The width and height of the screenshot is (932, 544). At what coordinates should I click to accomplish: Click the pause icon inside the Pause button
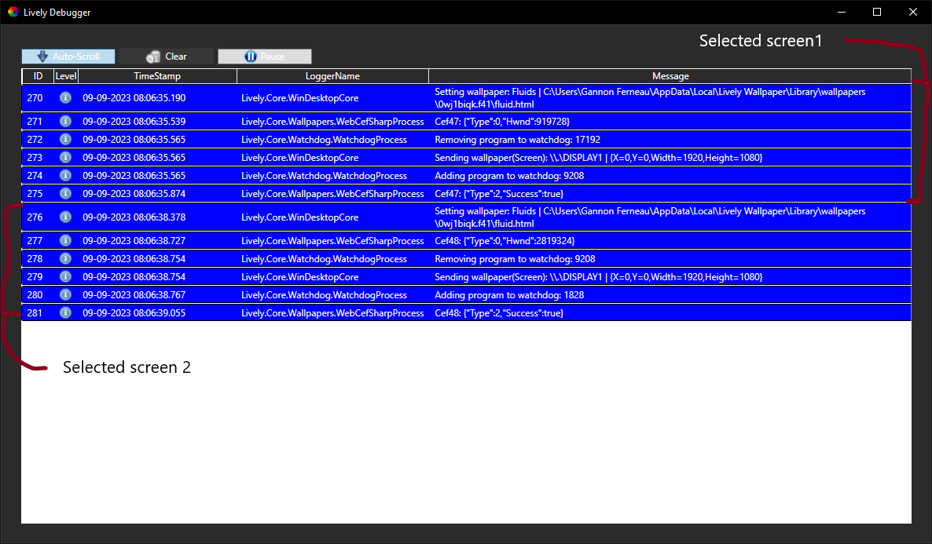coord(251,56)
